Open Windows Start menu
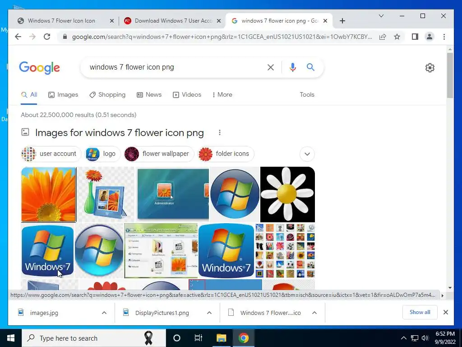 11,338
